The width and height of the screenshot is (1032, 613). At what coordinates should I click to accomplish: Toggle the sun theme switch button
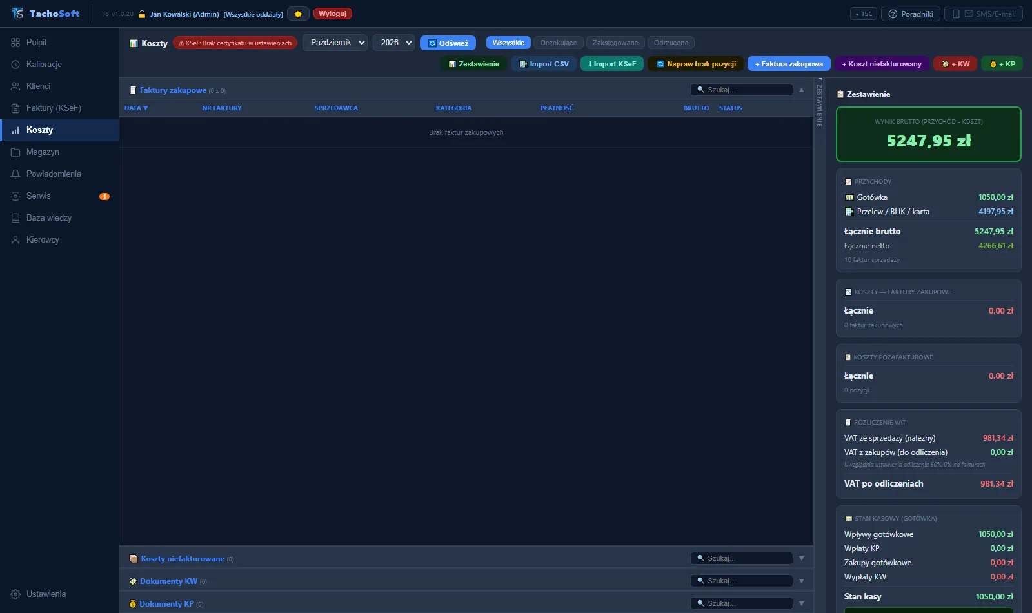click(298, 14)
